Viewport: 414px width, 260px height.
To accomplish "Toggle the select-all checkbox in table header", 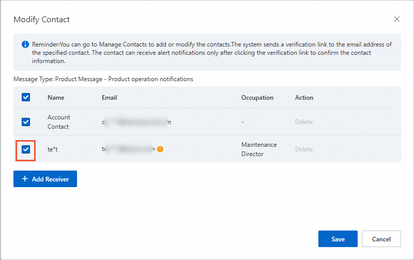I will click(26, 97).
